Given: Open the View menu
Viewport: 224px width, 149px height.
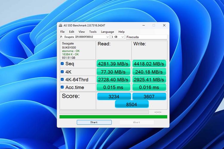Looking at the screenshot, I should pos(82,32).
